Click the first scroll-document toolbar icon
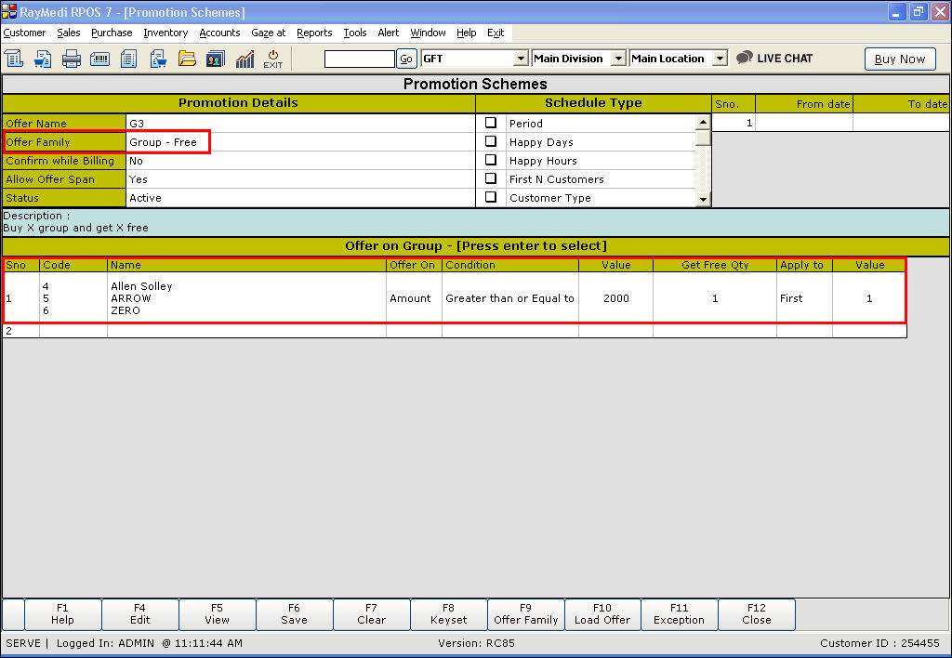This screenshot has height=658, width=952. (14, 59)
